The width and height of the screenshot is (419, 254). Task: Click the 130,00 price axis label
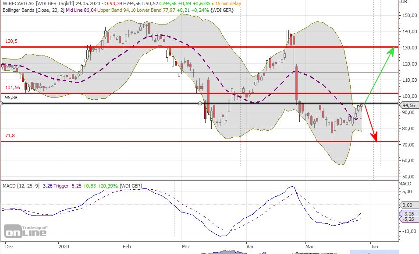pos(409,48)
